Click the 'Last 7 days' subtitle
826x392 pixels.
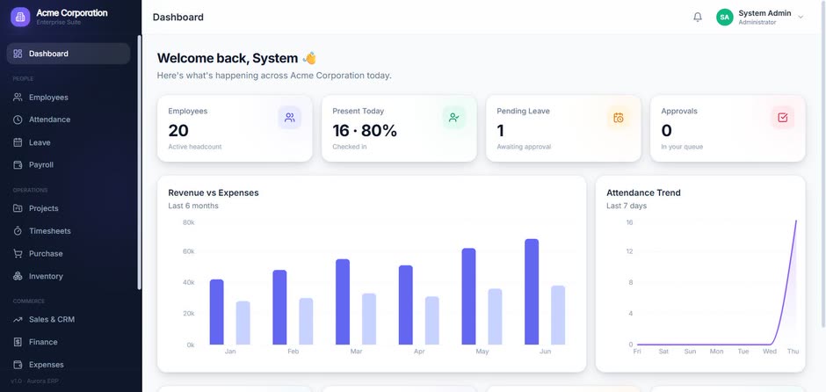tap(627, 206)
